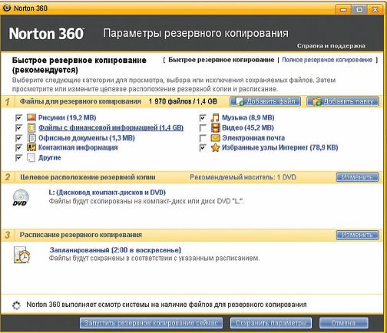This screenshot has height=333, width=387.
Task: Click the DVD disc destination icon
Action: (x=21, y=198)
